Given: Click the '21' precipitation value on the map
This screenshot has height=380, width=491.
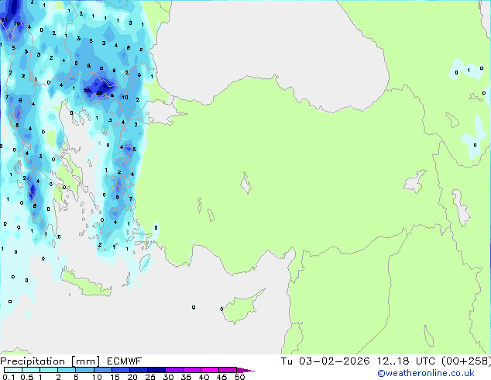Looking at the screenshot, I should click(5, 20).
